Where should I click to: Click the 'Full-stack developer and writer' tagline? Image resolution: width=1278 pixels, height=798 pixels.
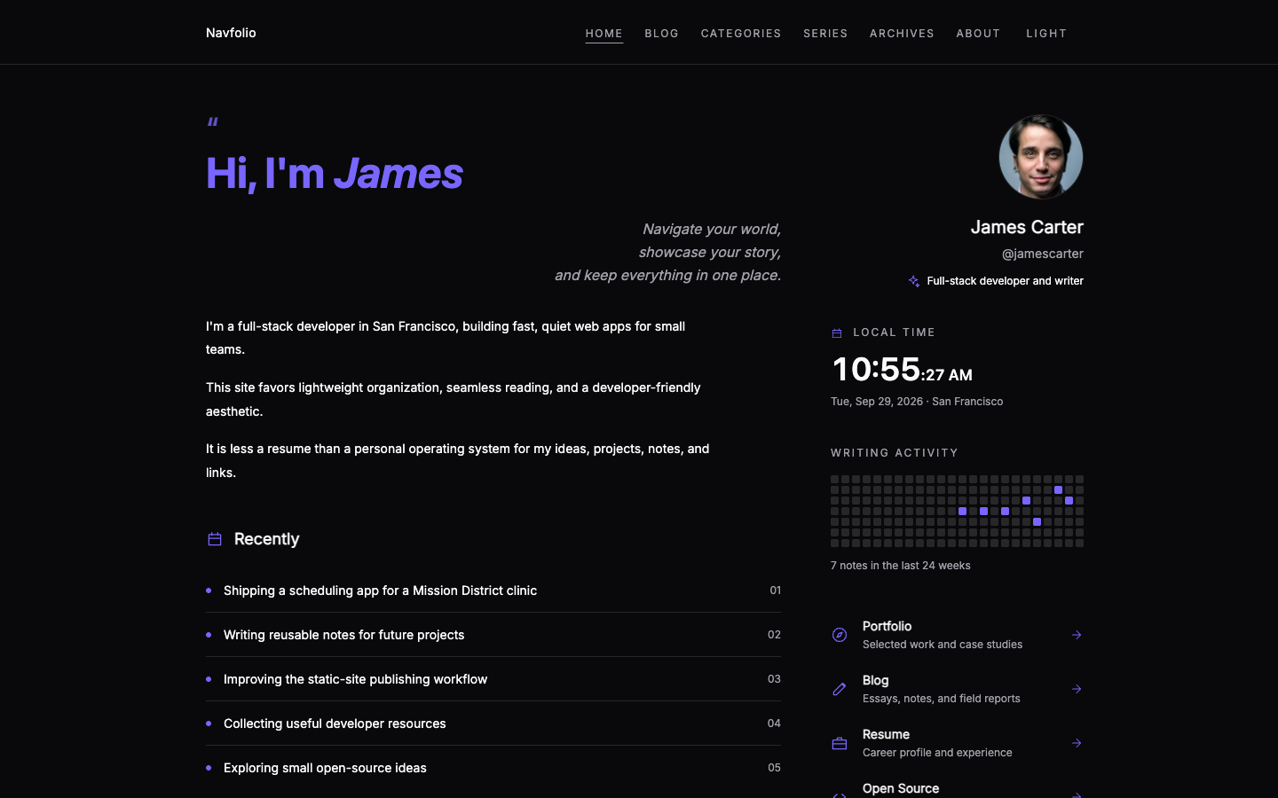coord(1006,281)
